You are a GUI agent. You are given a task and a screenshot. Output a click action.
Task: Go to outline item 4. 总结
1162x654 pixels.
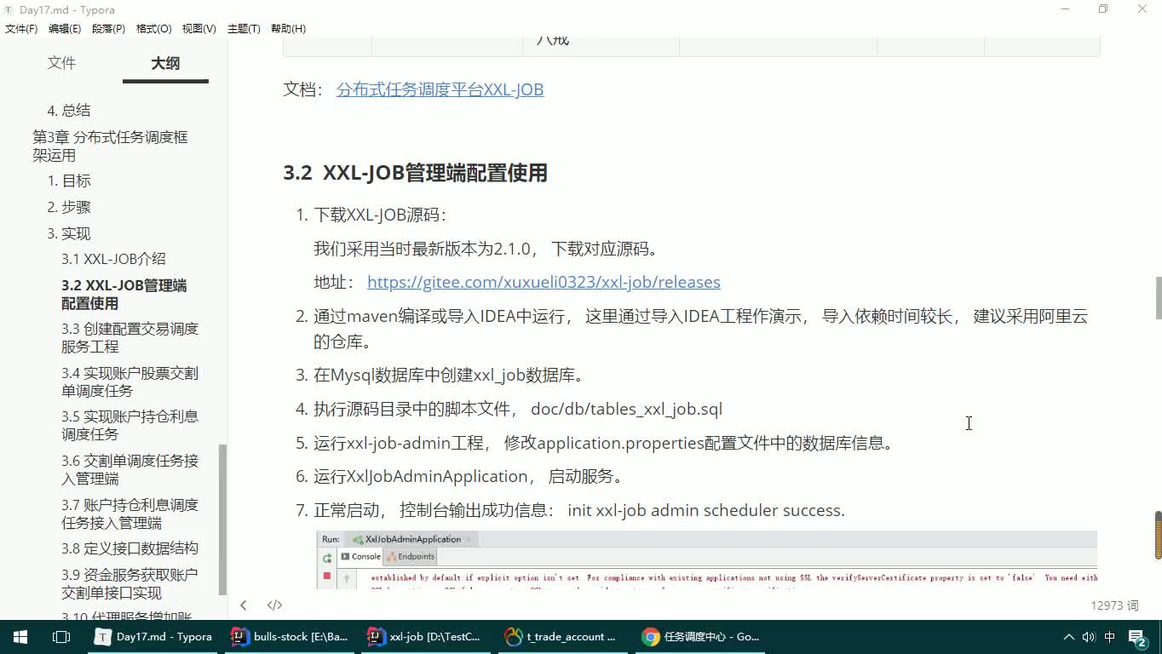pos(69,110)
